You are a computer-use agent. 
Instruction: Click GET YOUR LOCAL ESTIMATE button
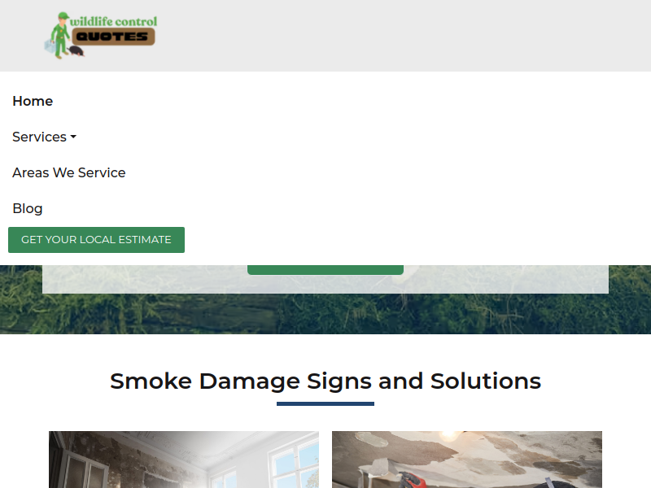96,240
